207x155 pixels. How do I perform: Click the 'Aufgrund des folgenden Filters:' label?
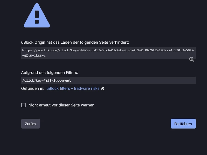(x=50, y=73)
